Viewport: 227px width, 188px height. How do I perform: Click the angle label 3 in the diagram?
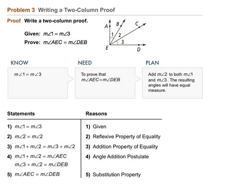123,42
